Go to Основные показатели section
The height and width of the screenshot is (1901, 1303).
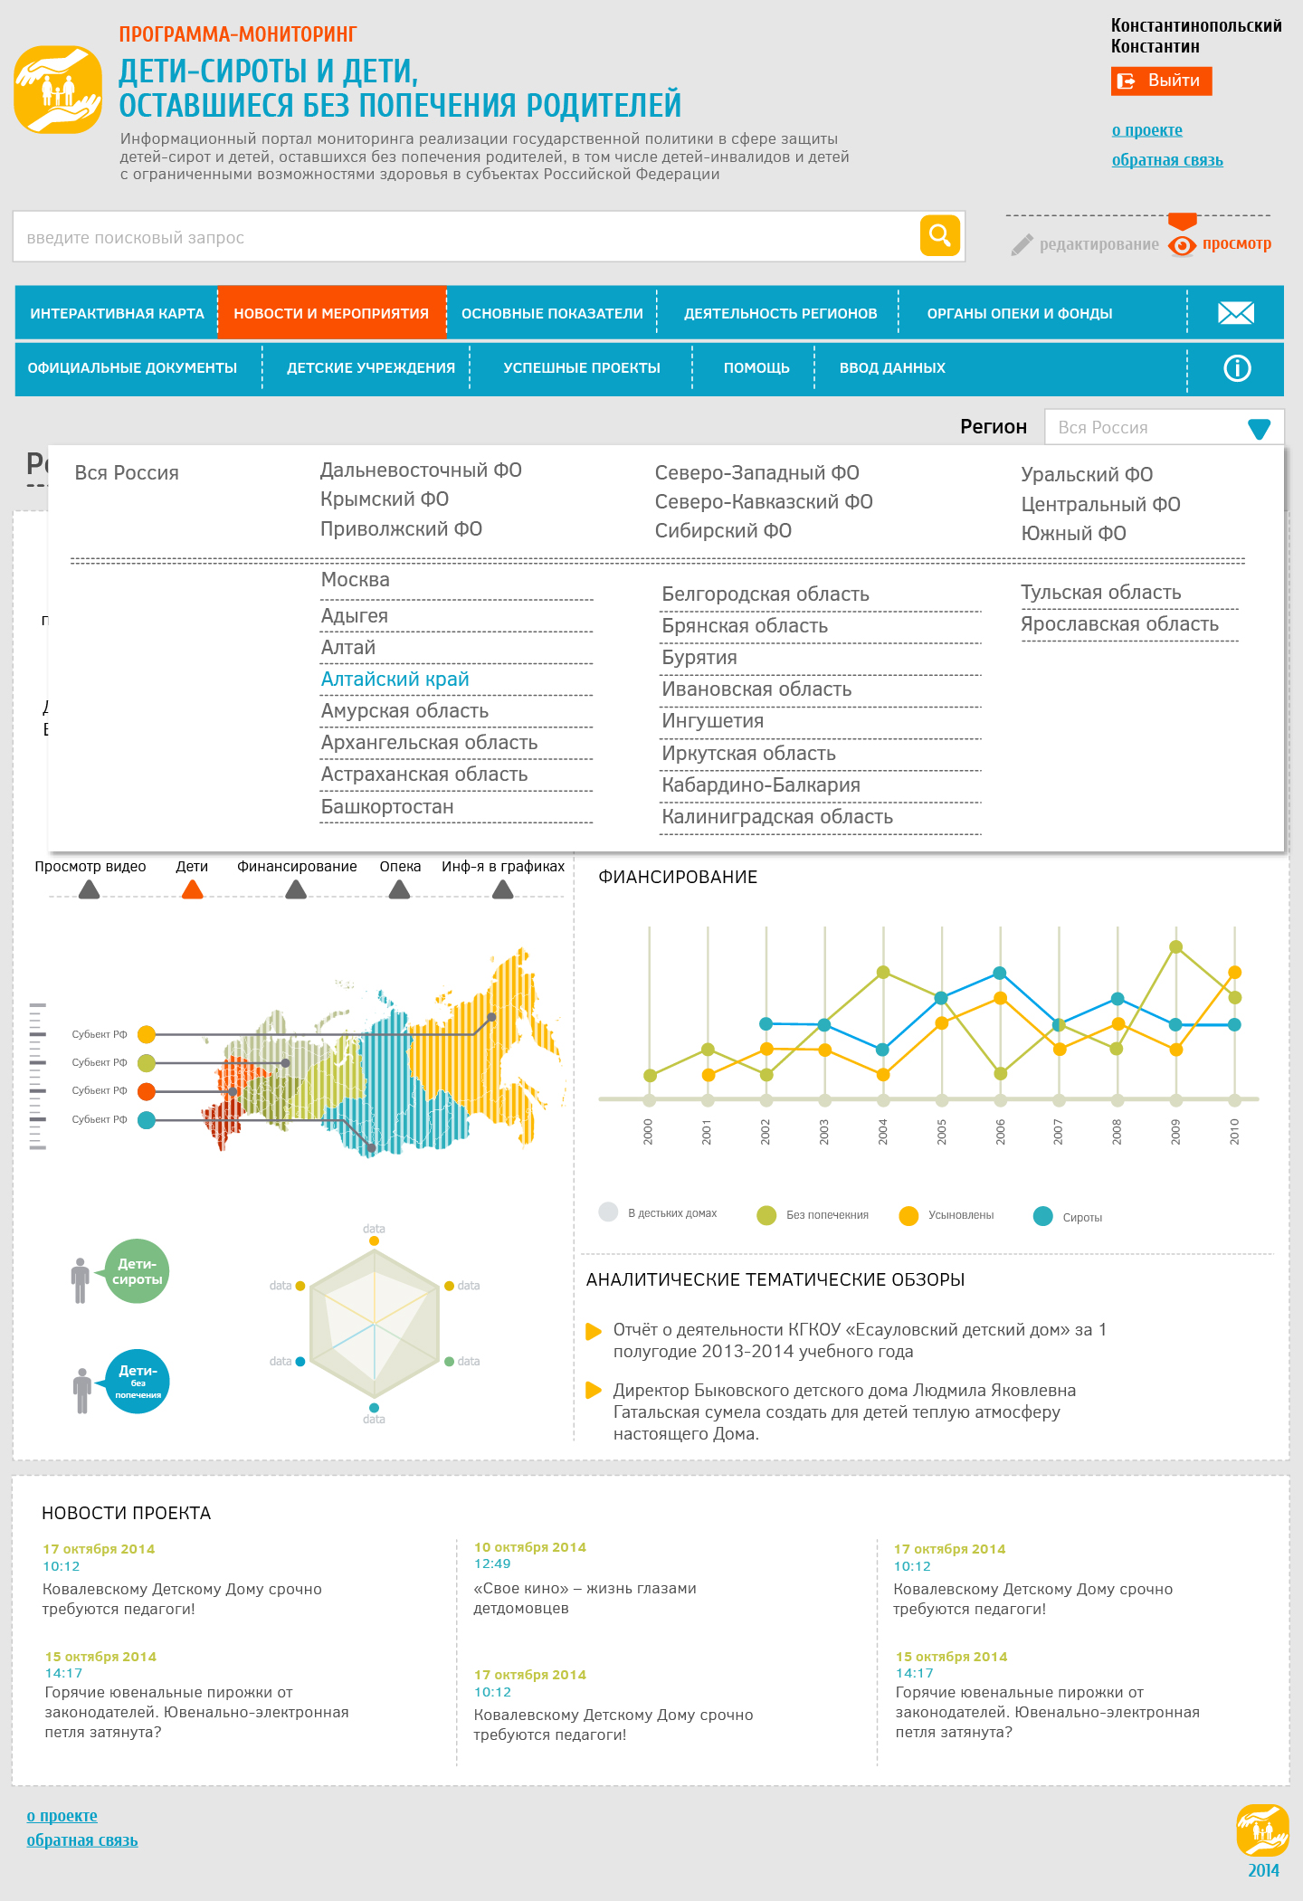pos(552,314)
